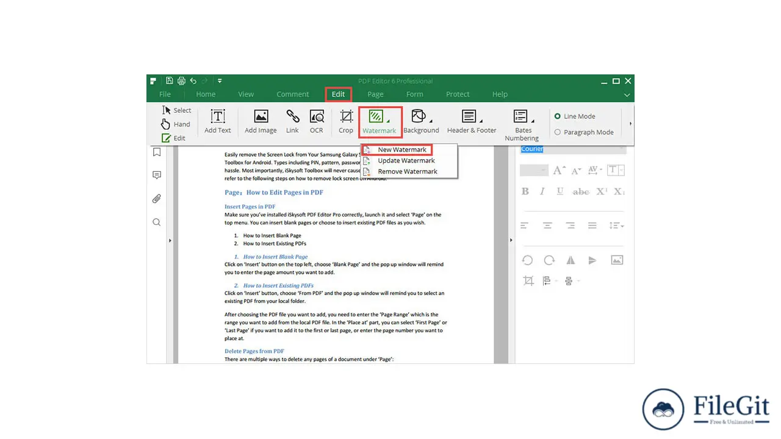781x439 pixels.
Task: Open the Bookmarks sidebar panel
Action: (157, 152)
